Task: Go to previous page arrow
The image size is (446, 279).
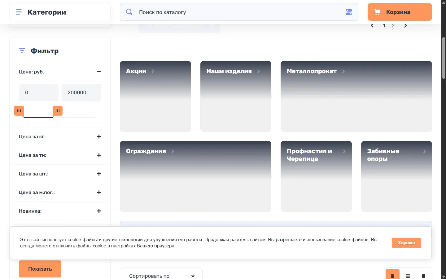Action: (x=372, y=25)
